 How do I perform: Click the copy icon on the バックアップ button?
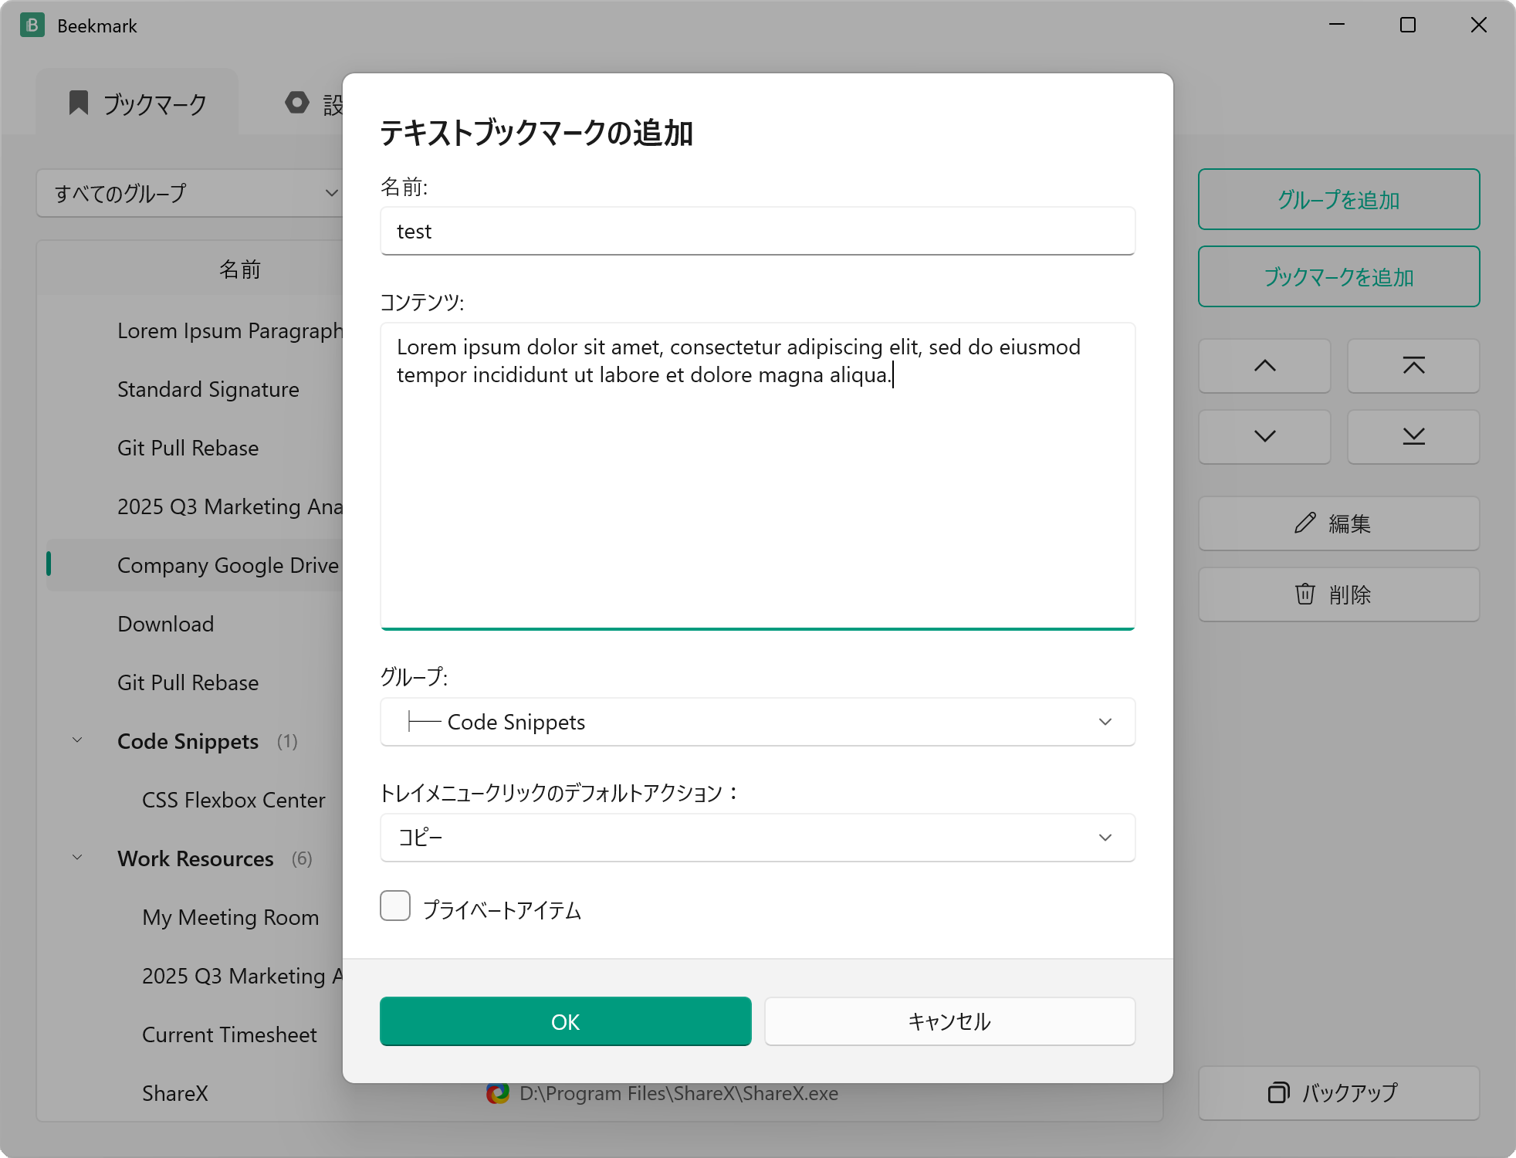point(1278,1093)
